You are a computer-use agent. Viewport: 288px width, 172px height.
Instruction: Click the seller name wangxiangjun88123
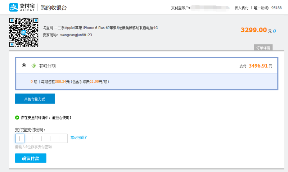click(x=76, y=35)
